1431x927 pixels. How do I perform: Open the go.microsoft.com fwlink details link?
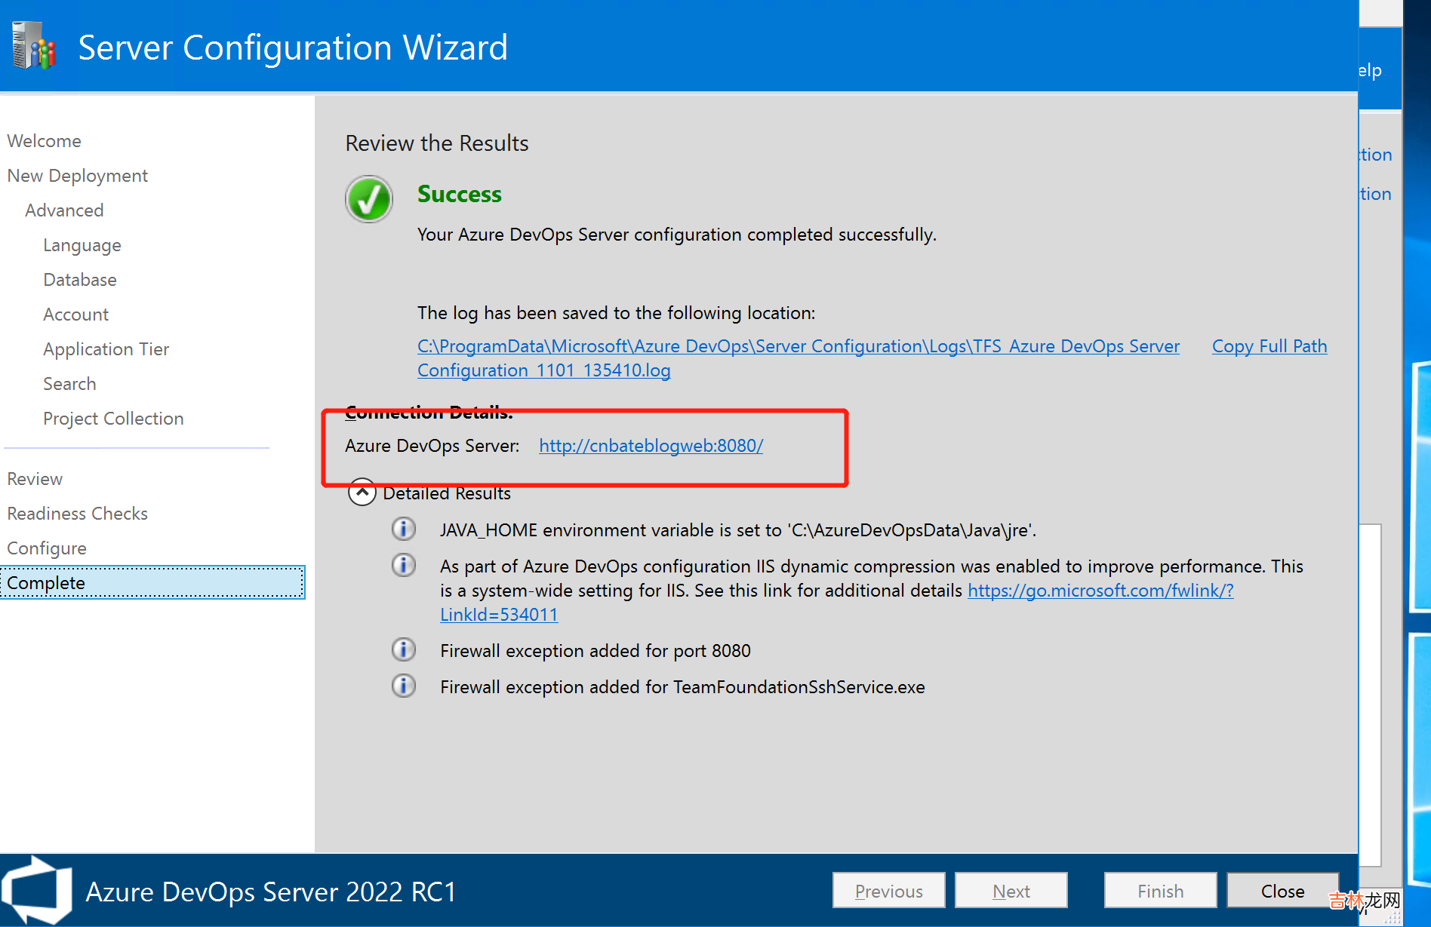click(1100, 591)
